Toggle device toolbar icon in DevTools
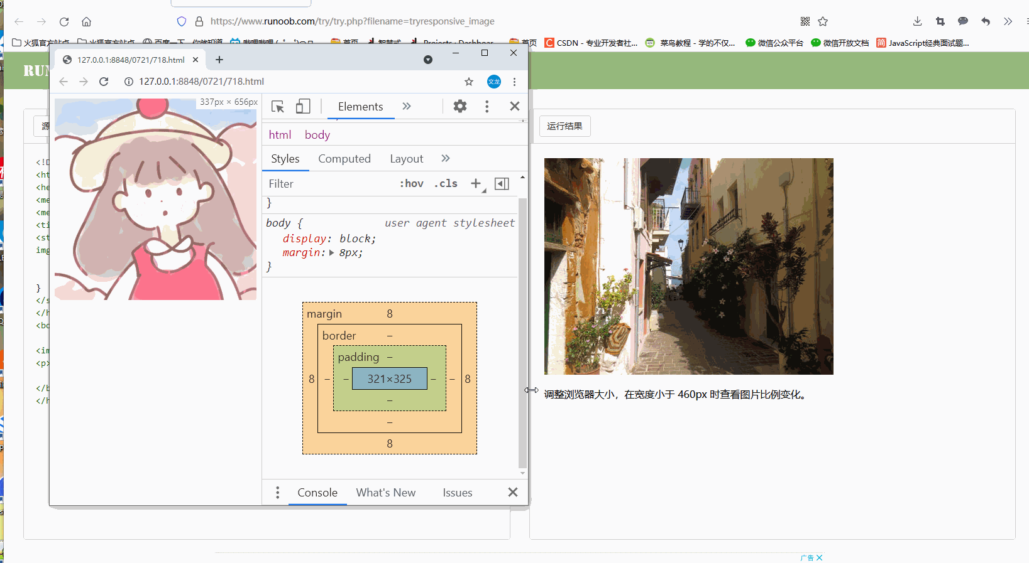Screen dimensions: 1029x563 tap(303, 107)
